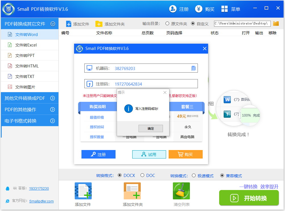285x211 pixels.
Task: Select 文件转PPT in sidebar
Action: point(30,56)
